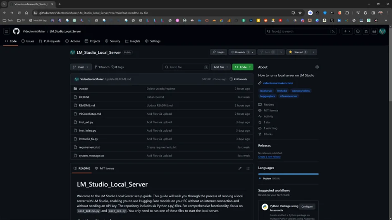Unpin the repository
The width and height of the screenshot is (392, 220).
pyautogui.click(x=218, y=52)
